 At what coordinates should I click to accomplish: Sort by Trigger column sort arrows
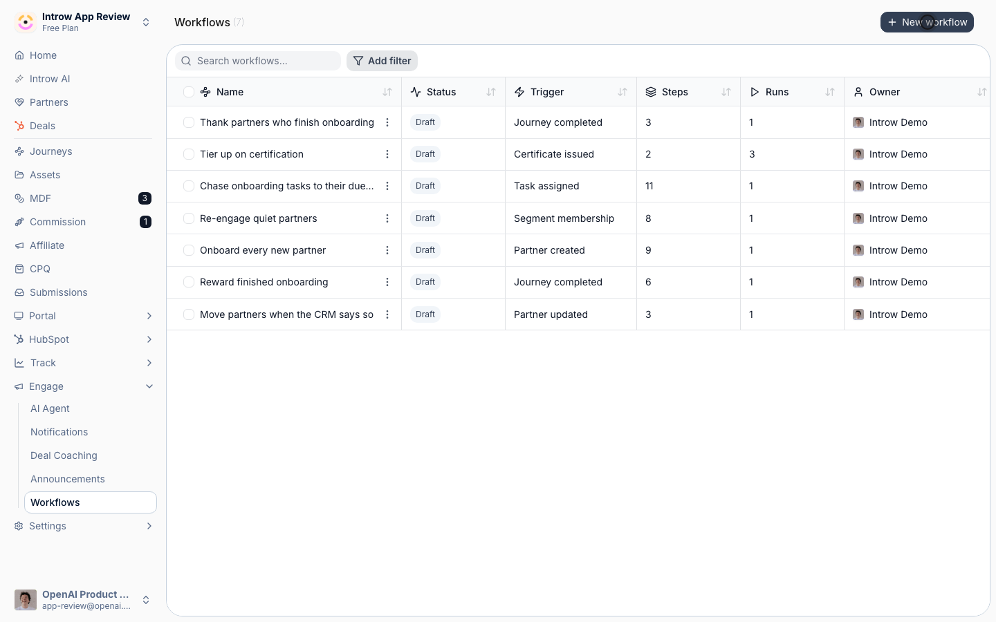[x=622, y=92]
